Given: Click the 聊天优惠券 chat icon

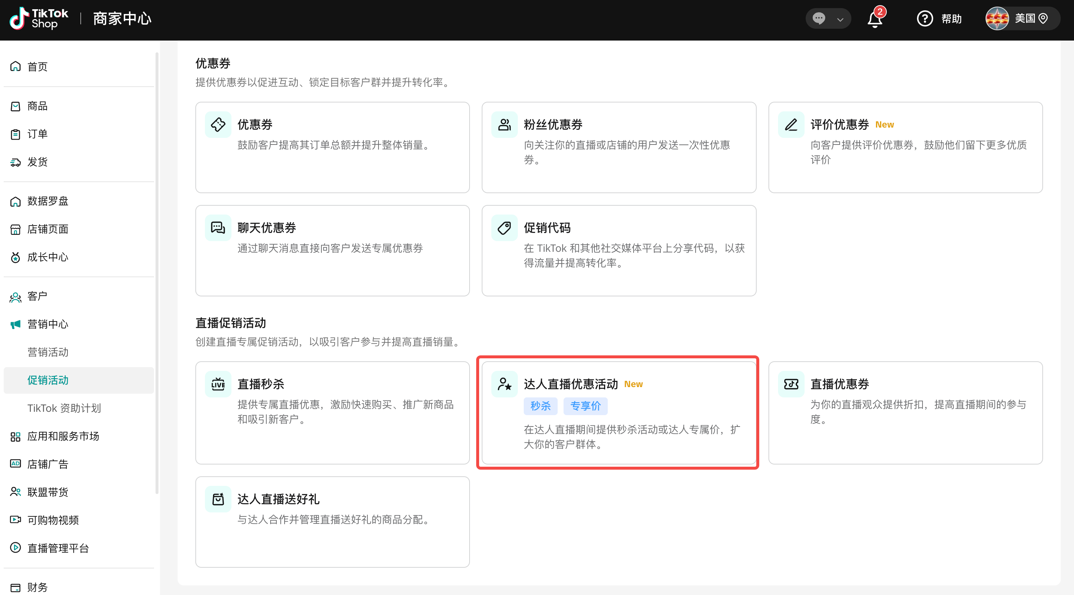Looking at the screenshot, I should point(217,228).
